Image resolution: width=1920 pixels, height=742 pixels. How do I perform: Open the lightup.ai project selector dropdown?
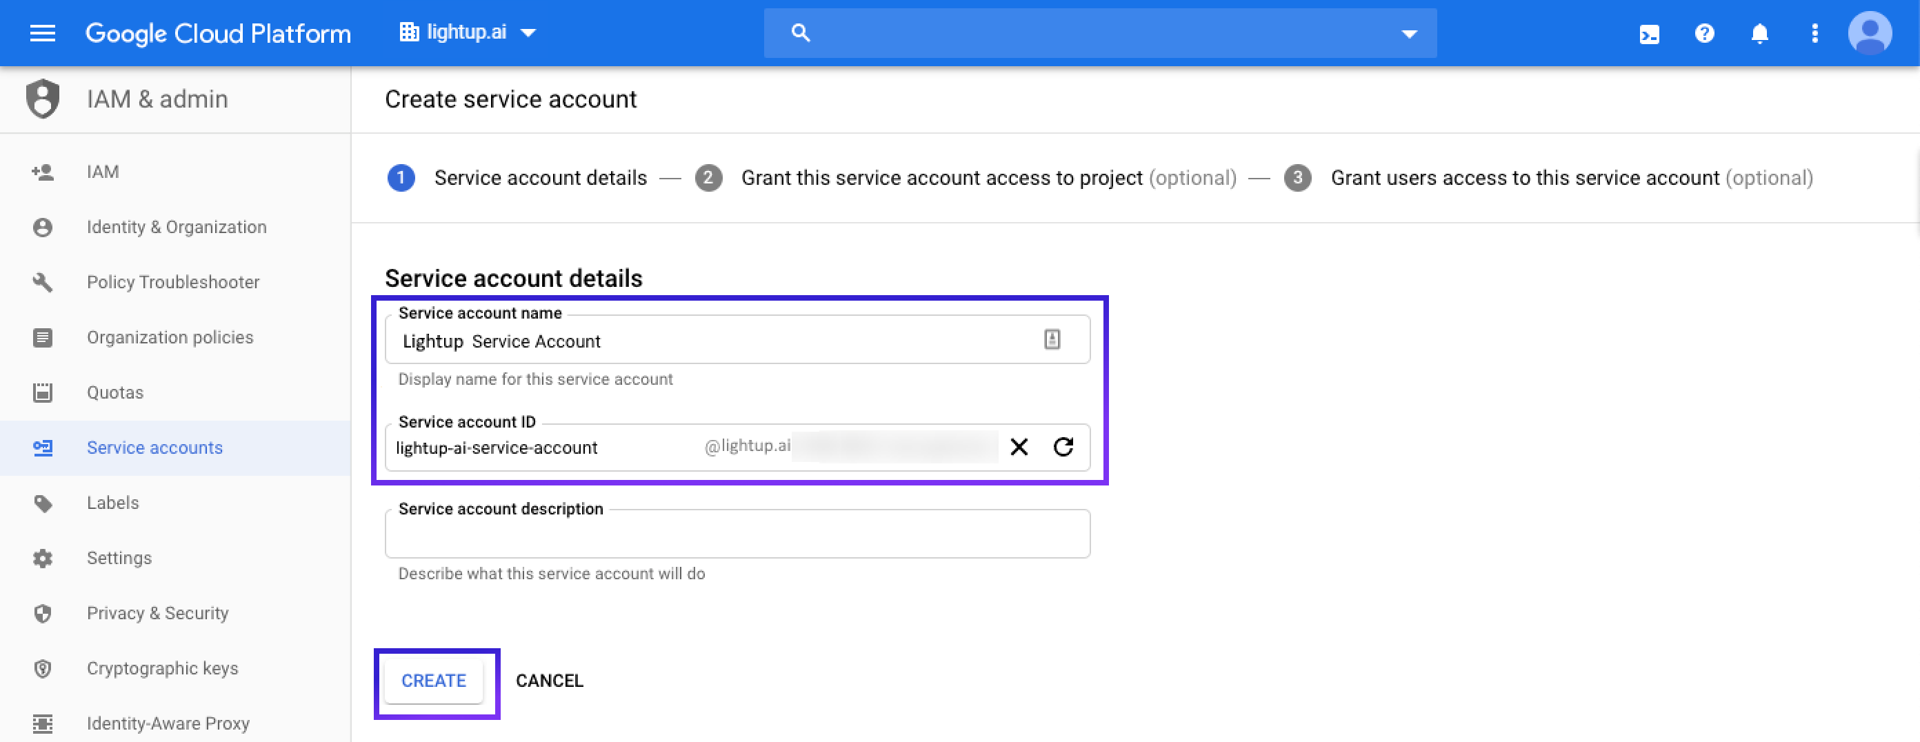tap(468, 33)
